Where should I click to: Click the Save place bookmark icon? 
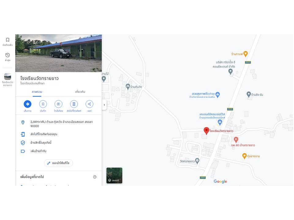click(x=43, y=104)
